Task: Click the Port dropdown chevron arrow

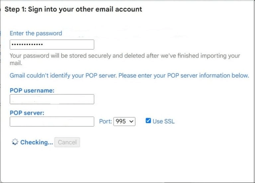Action: [131, 121]
